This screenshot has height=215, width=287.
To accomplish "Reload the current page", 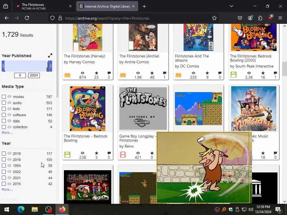I will (x=27, y=18).
